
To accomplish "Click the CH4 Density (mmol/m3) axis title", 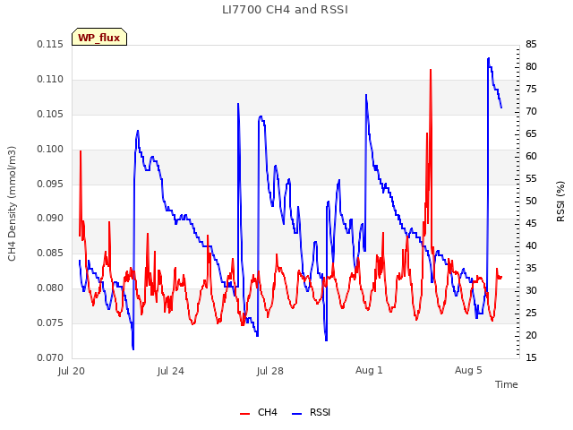I will (x=12, y=203).
